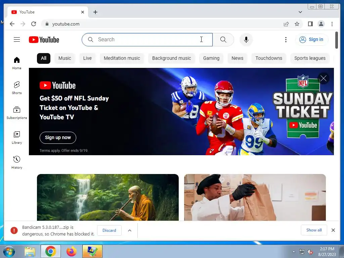Click the YouTube logo in header
This screenshot has width=344, height=258.
point(44,40)
